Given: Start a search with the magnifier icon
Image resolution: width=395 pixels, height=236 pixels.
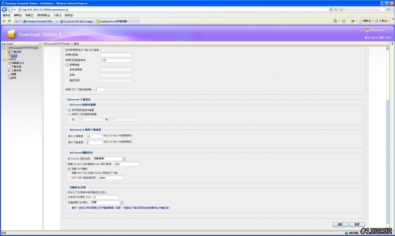Looking at the screenshot, I should click(388, 10).
